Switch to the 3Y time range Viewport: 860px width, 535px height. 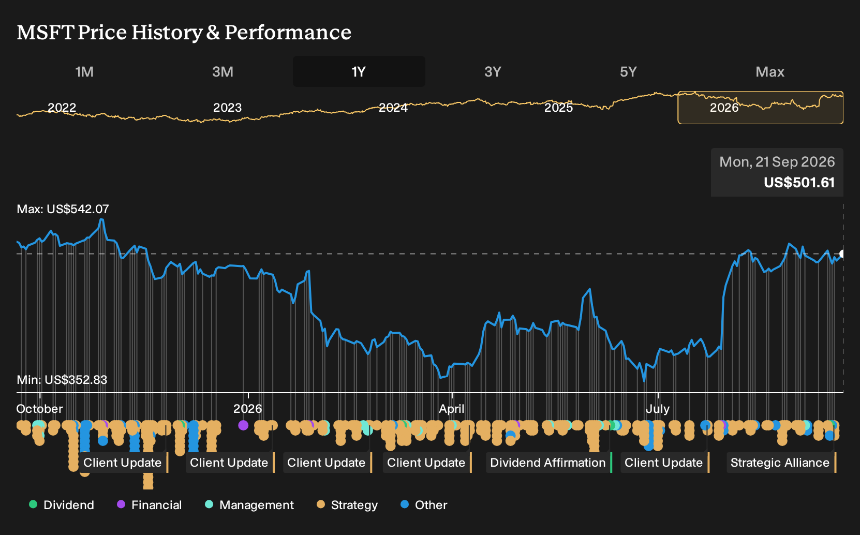coord(493,71)
